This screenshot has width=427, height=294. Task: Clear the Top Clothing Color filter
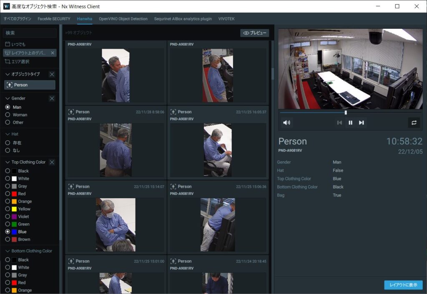[x=52, y=162]
